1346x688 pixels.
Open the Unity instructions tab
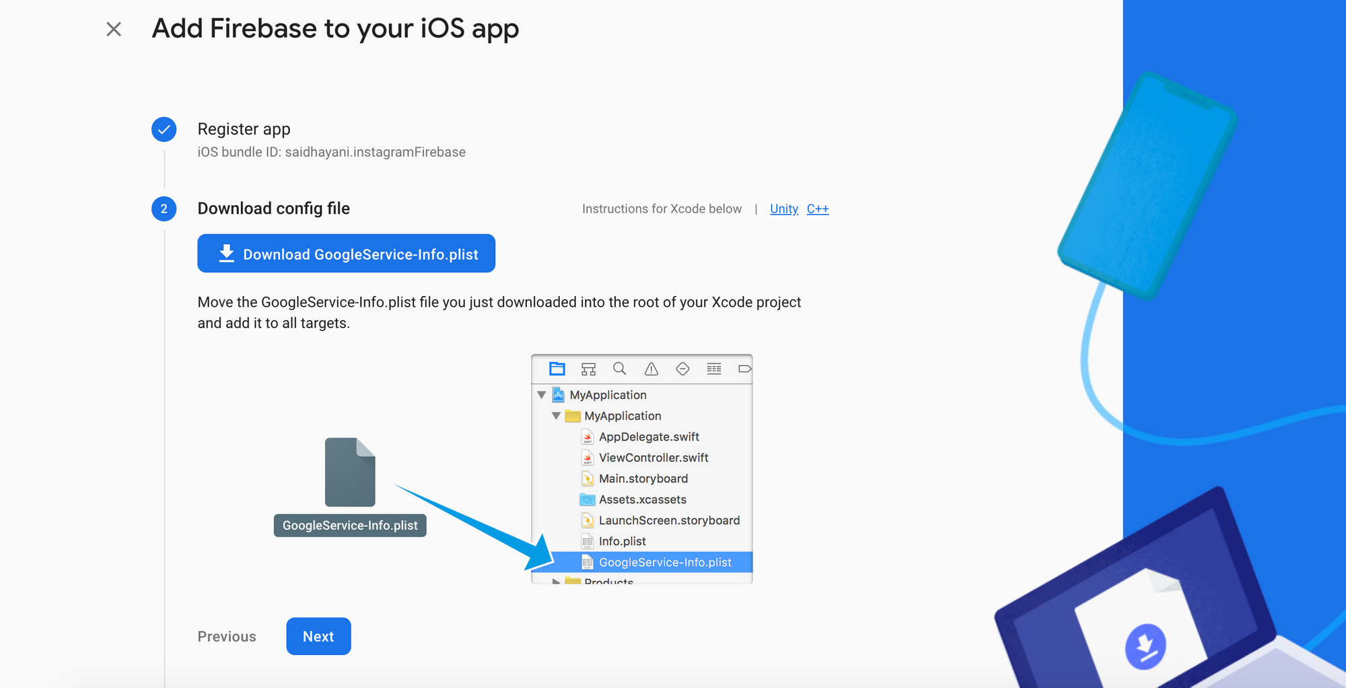[x=783, y=208]
